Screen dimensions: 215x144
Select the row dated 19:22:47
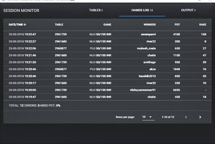[x=107, y=34]
